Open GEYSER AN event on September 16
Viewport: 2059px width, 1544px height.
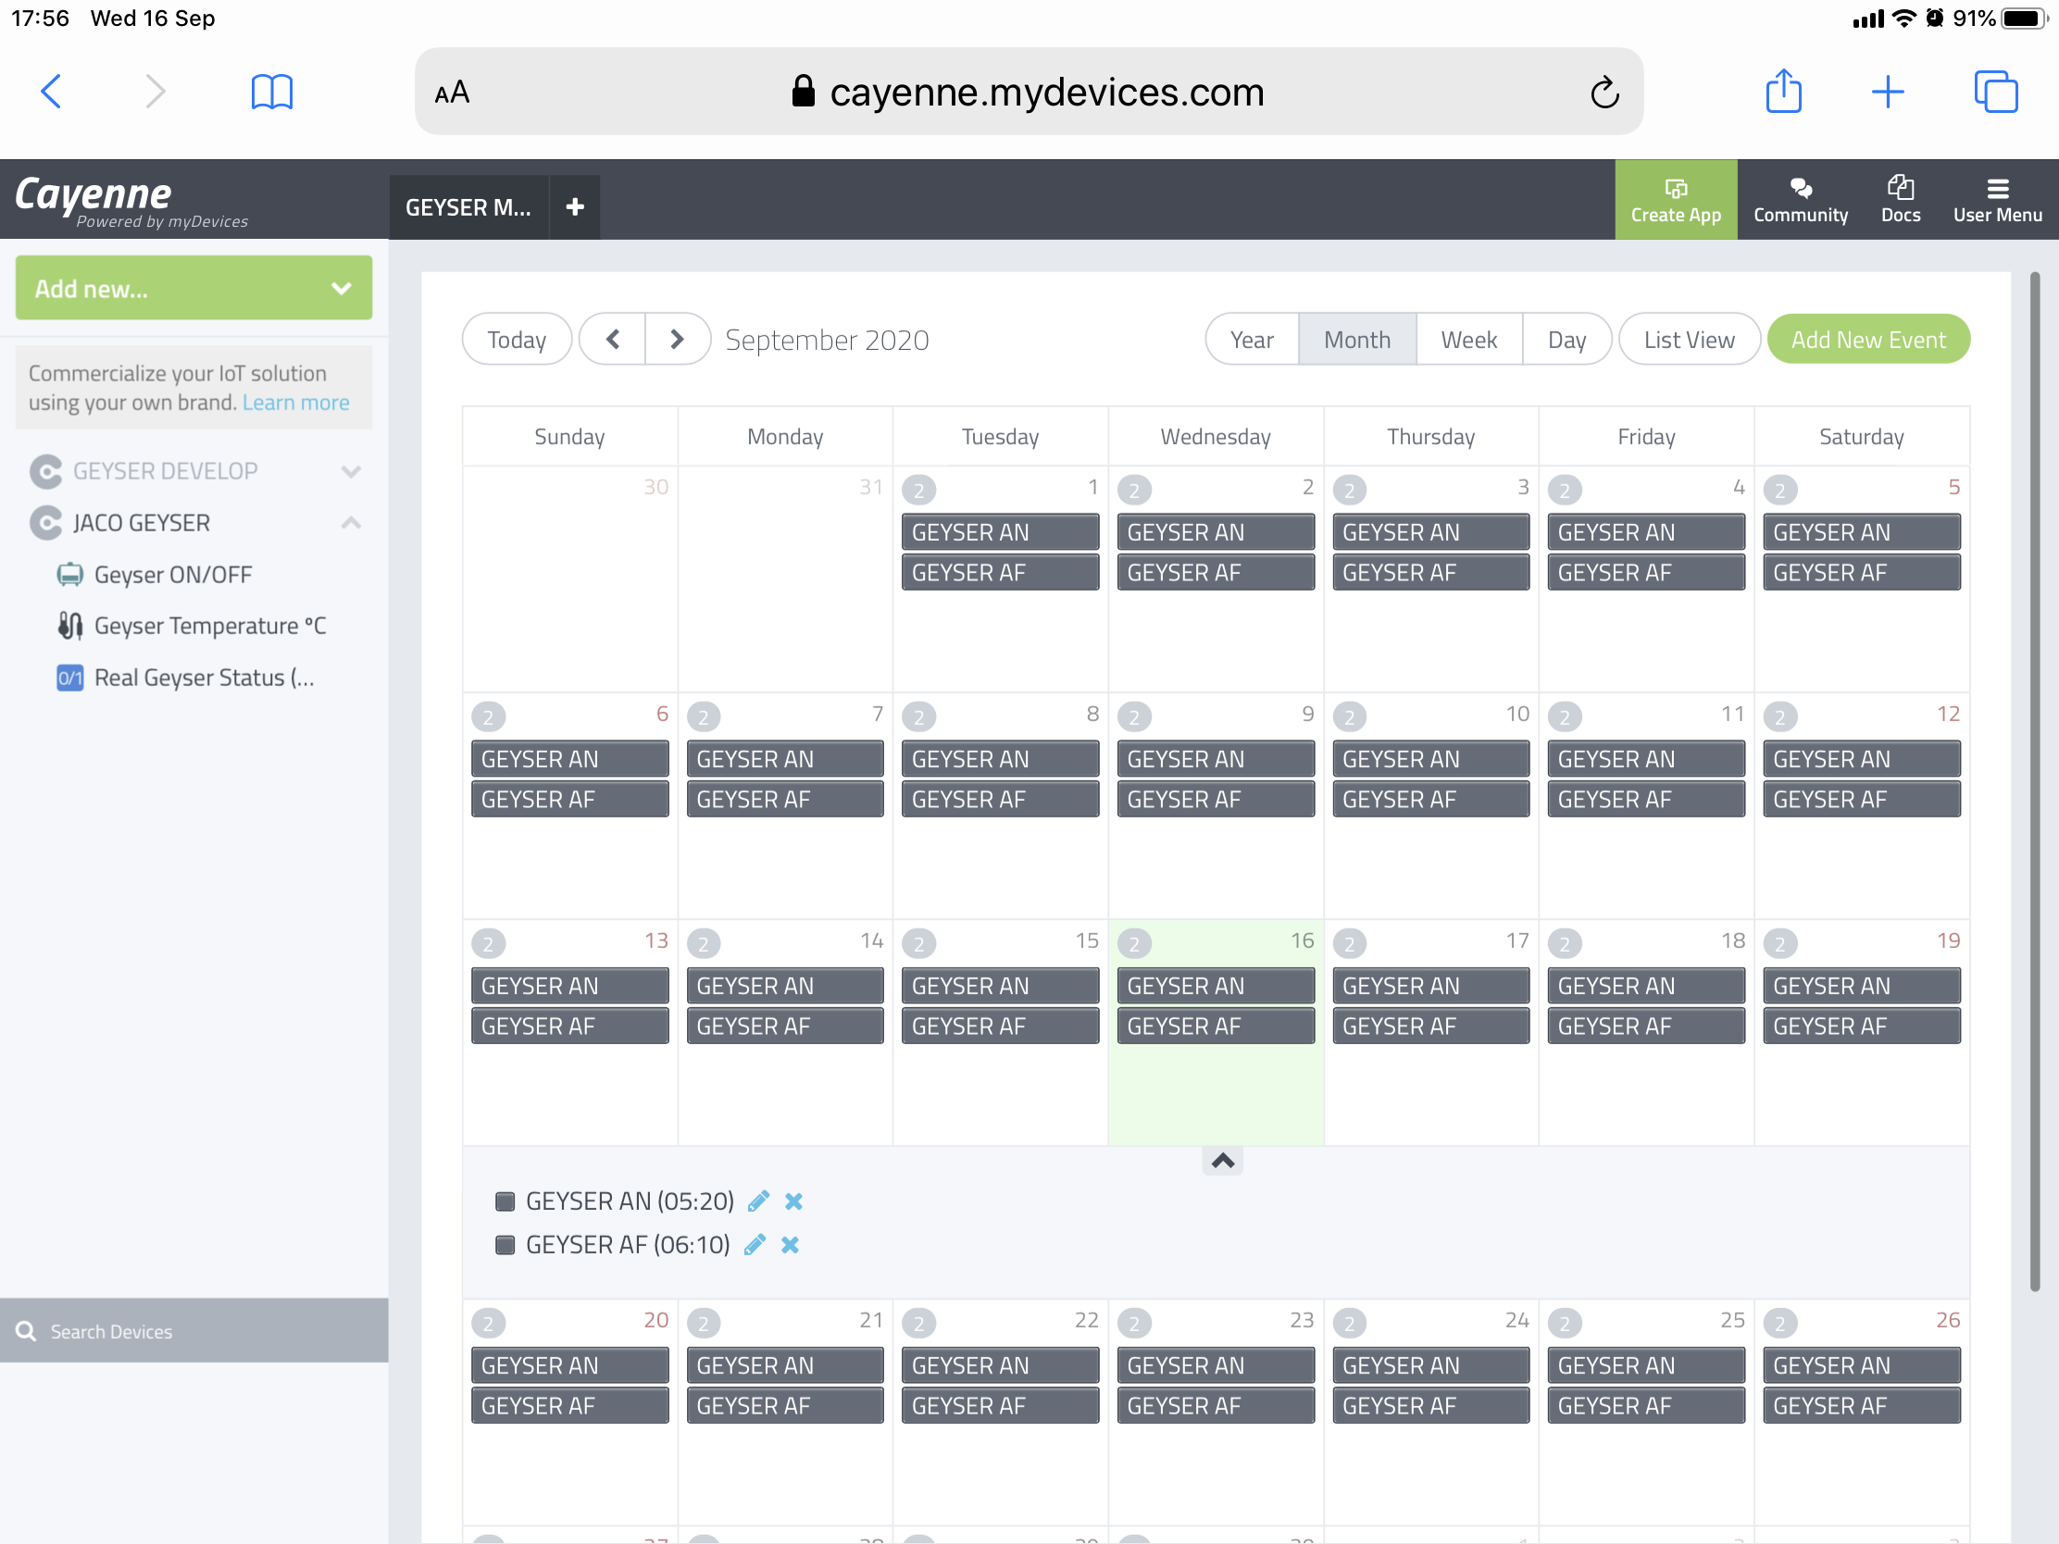pyautogui.click(x=1216, y=986)
